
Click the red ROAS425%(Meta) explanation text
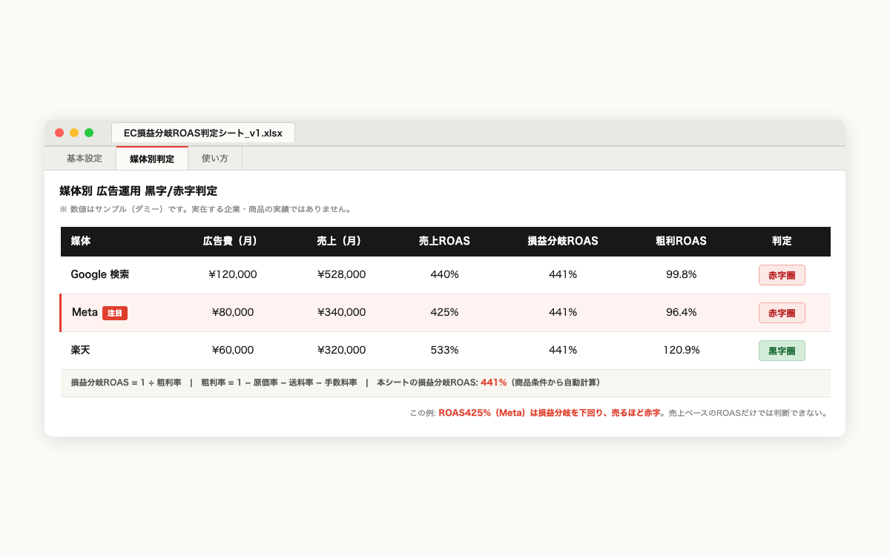pos(550,412)
